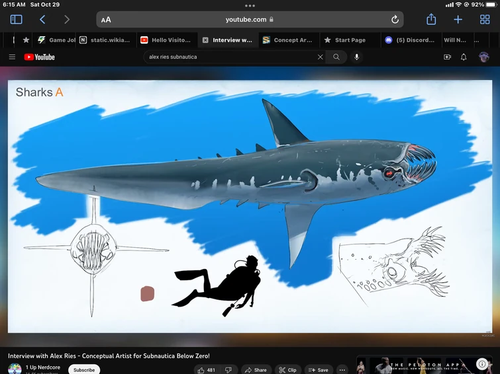The image size is (500, 374).
Task: Reload the youtube.com page
Action: coord(395,19)
